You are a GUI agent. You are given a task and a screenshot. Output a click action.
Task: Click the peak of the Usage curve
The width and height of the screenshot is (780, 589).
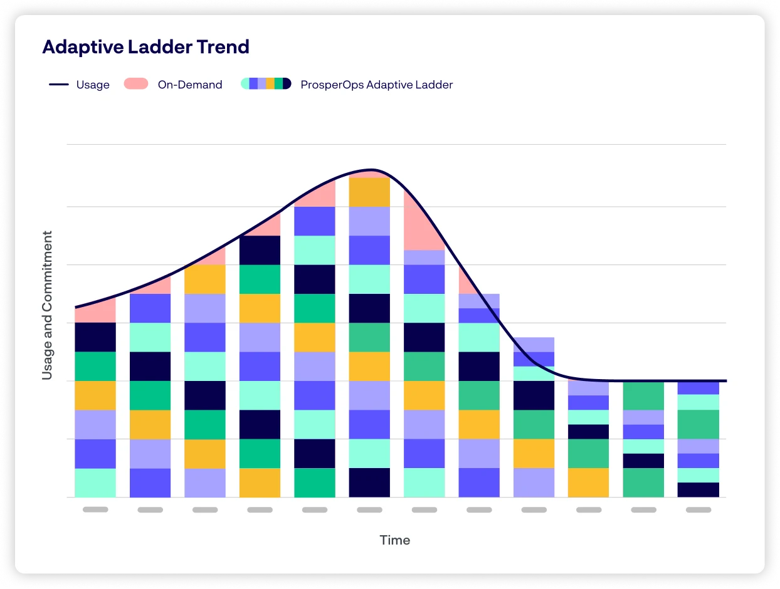point(371,170)
